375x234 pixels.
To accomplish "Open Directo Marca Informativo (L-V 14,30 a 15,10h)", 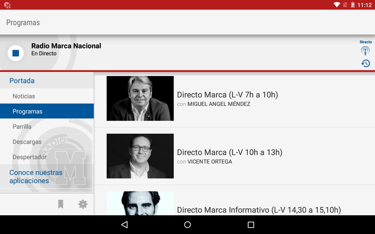I will 259,210.
